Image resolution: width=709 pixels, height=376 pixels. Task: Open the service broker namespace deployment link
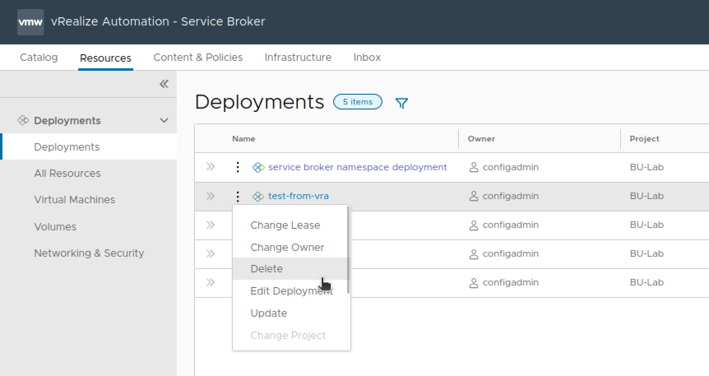[357, 167]
